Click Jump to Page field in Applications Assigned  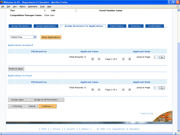(156, 57)
